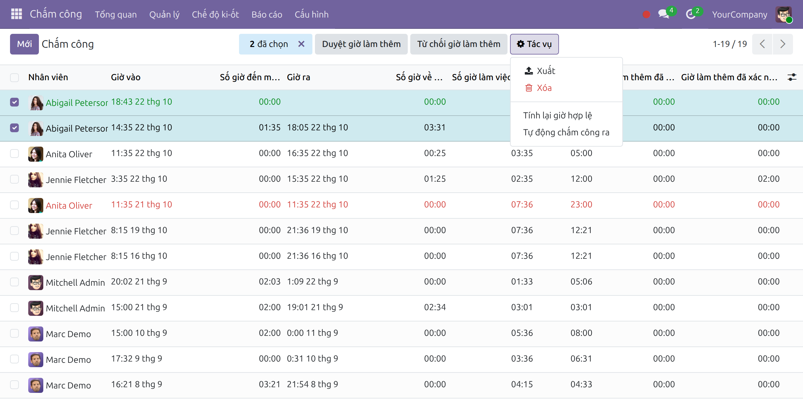Click Duyệt giờ làm thêm button
Image resolution: width=803 pixels, height=401 pixels.
(361, 44)
